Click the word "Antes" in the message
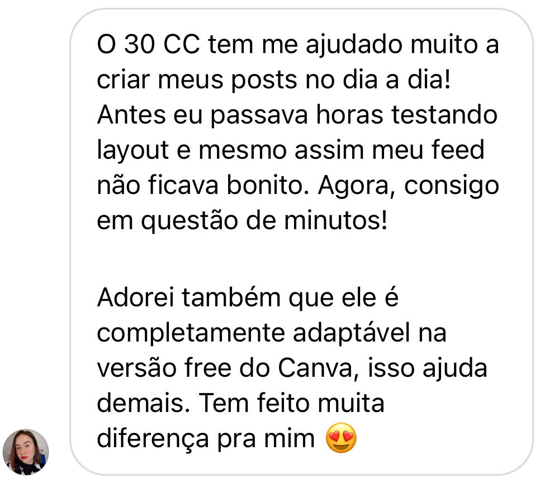The width and height of the screenshot is (549, 488). [x=131, y=115]
